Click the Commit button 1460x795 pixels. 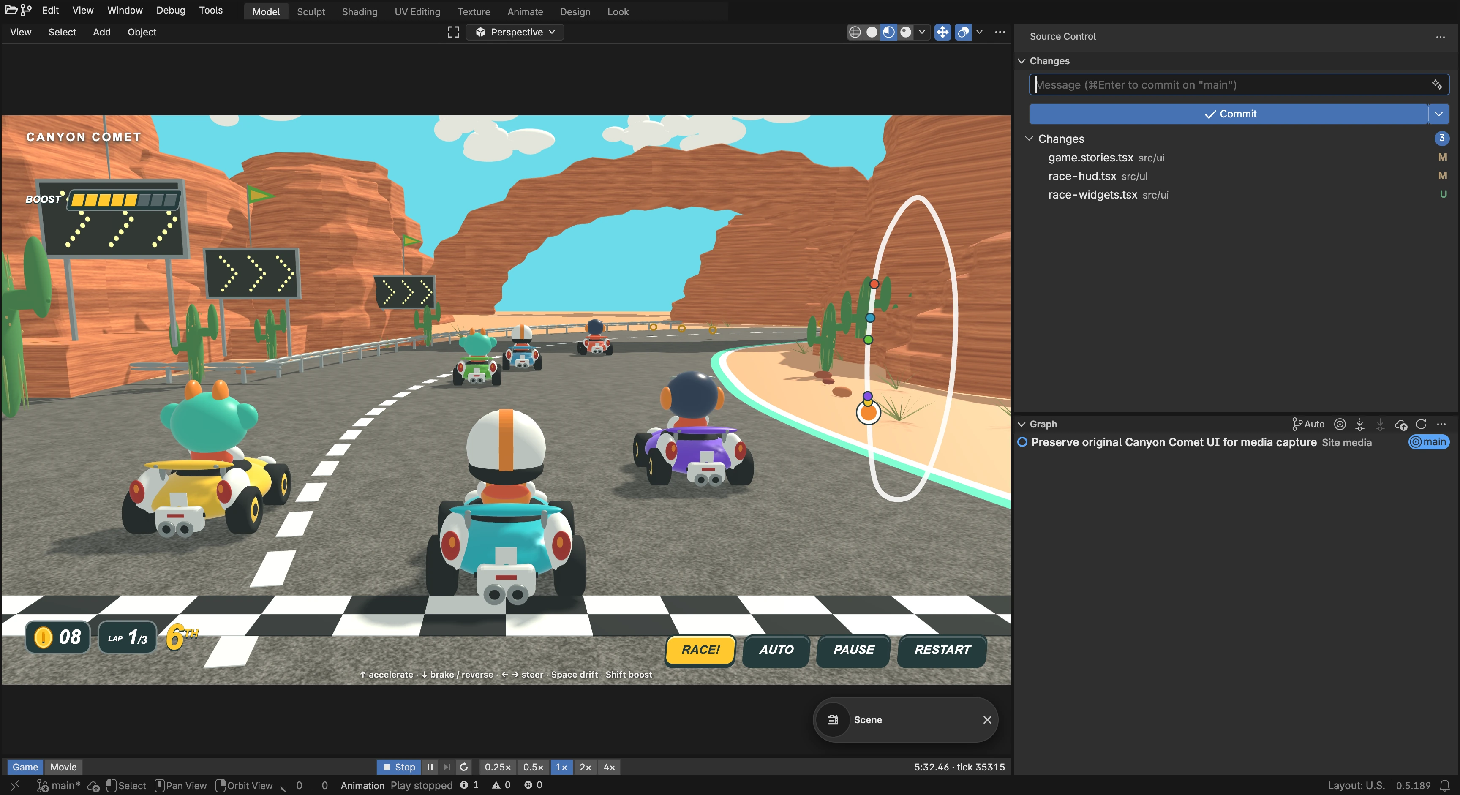click(x=1229, y=114)
